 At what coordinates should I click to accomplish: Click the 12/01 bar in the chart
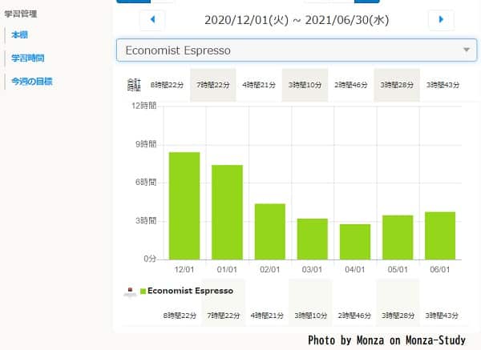point(184,205)
